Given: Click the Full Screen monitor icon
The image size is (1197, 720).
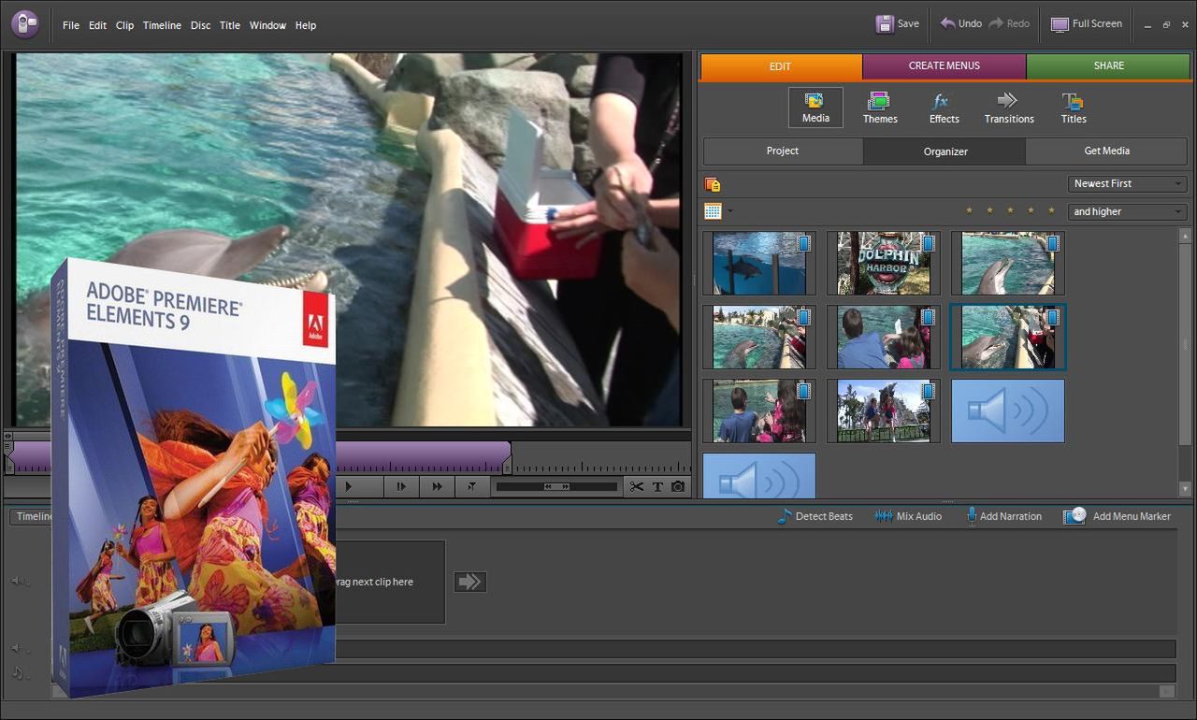Looking at the screenshot, I should [1060, 24].
